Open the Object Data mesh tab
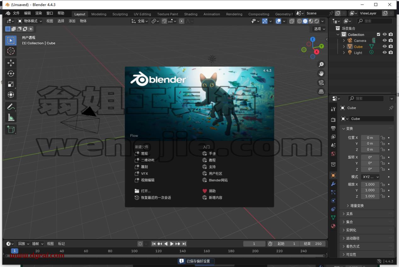The image size is (399, 267). coord(333,218)
